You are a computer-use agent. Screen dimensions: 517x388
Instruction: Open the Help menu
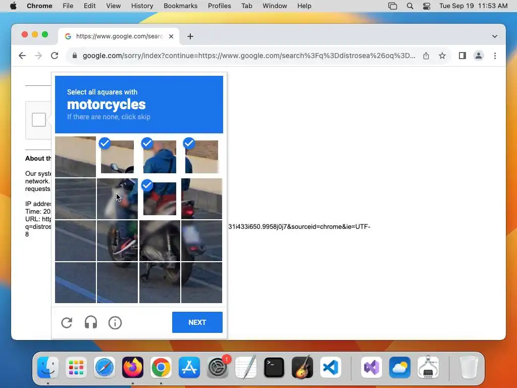(x=304, y=6)
